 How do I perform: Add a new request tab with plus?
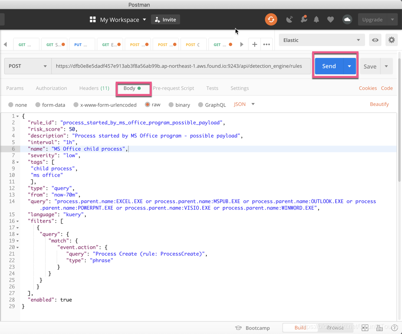point(254,44)
